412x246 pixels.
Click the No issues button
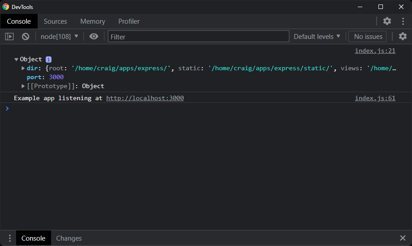(x=368, y=37)
